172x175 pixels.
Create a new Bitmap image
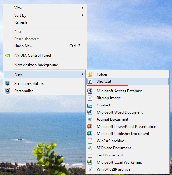coord(128,98)
